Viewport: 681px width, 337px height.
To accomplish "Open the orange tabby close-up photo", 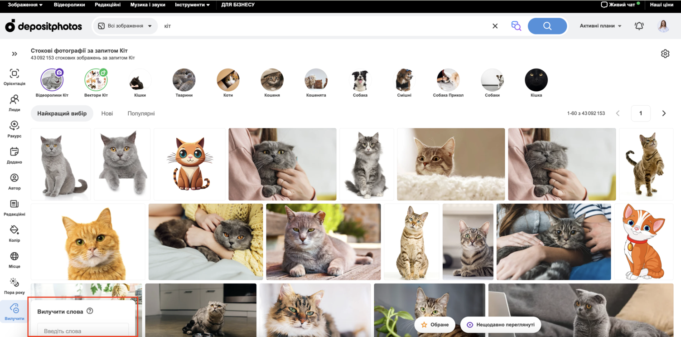I will [88, 242].
